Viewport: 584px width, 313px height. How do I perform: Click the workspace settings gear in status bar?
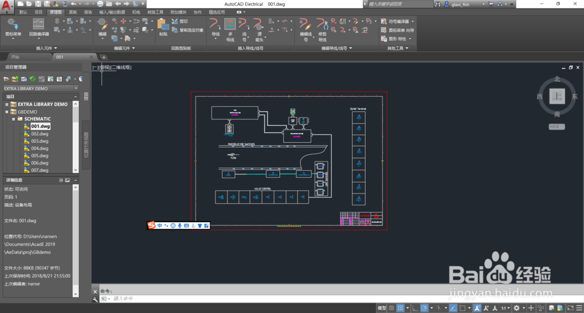[517, 308]
